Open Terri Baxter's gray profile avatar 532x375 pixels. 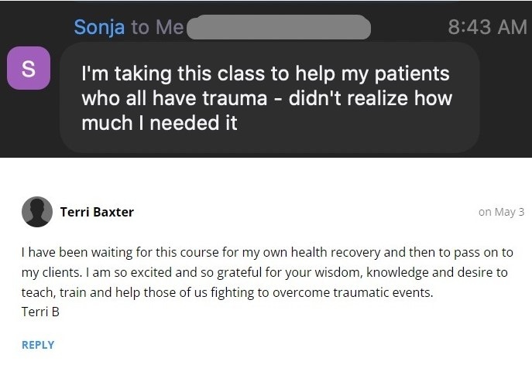pos(37,212)
